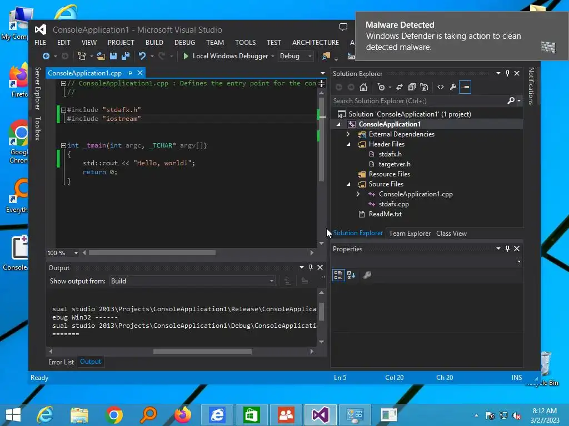Switch to the Class View tab
The width and height of the screenshot is (569, 426).
click(x=451, y=234)
